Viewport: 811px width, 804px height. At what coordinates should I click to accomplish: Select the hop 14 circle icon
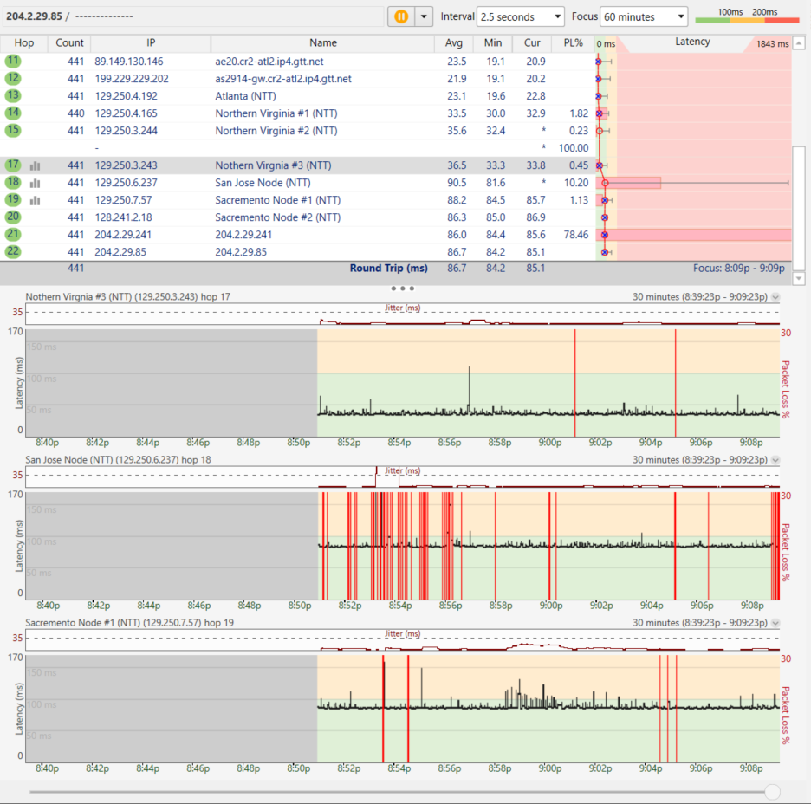pyautogui.click(x=12, y=113)
